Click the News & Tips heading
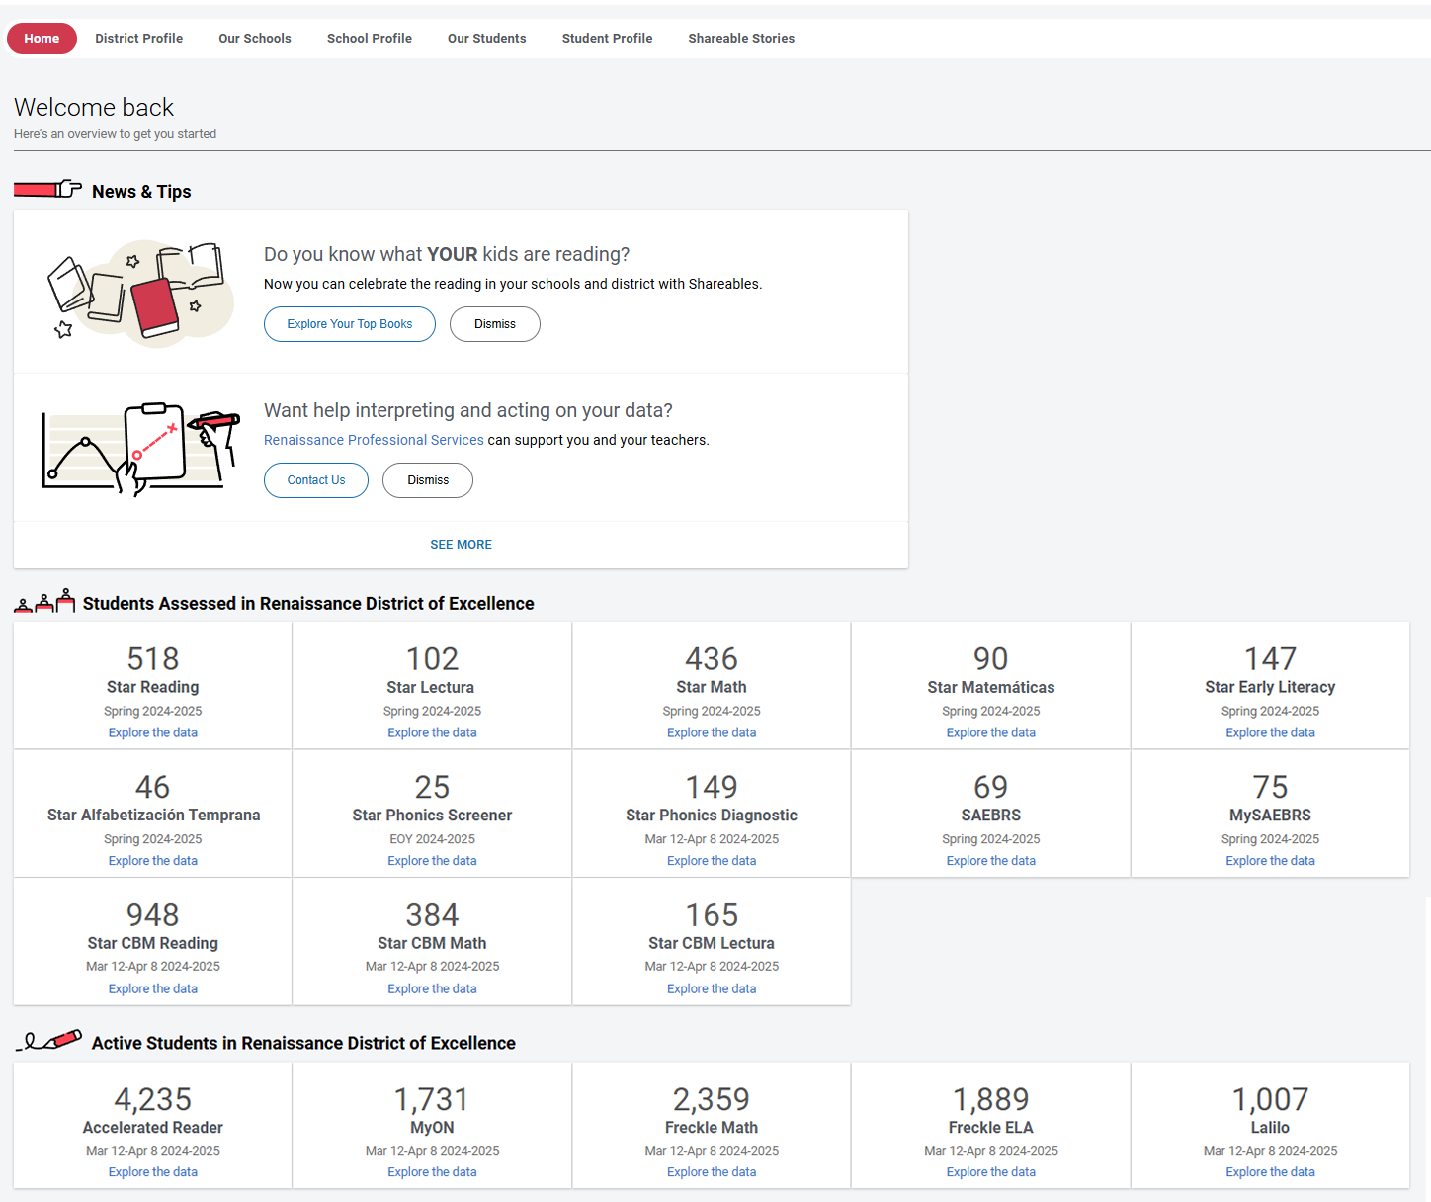1431x1202 pixels. pos(141,192)
